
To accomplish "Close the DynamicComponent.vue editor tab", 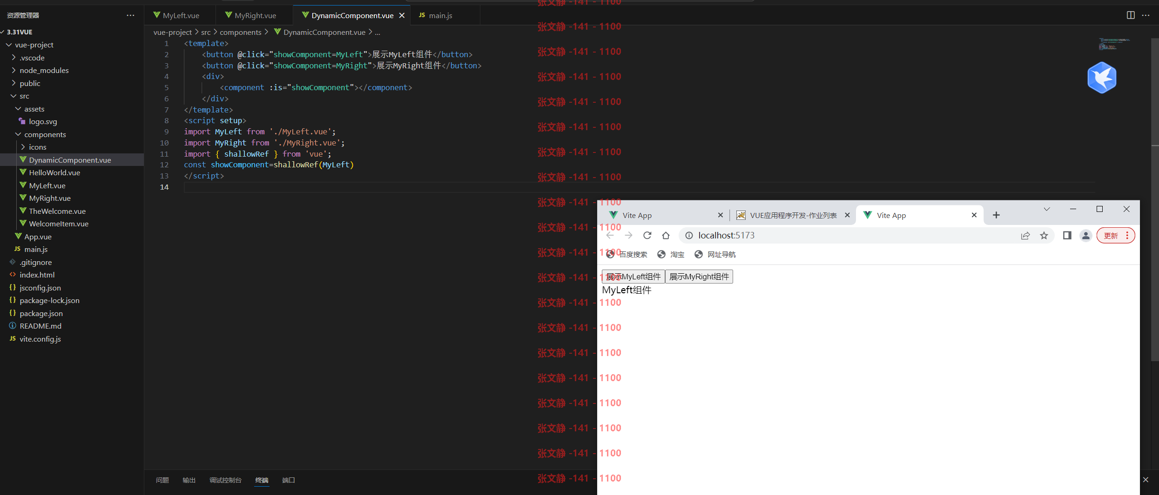I will click(x=402, y=15).
